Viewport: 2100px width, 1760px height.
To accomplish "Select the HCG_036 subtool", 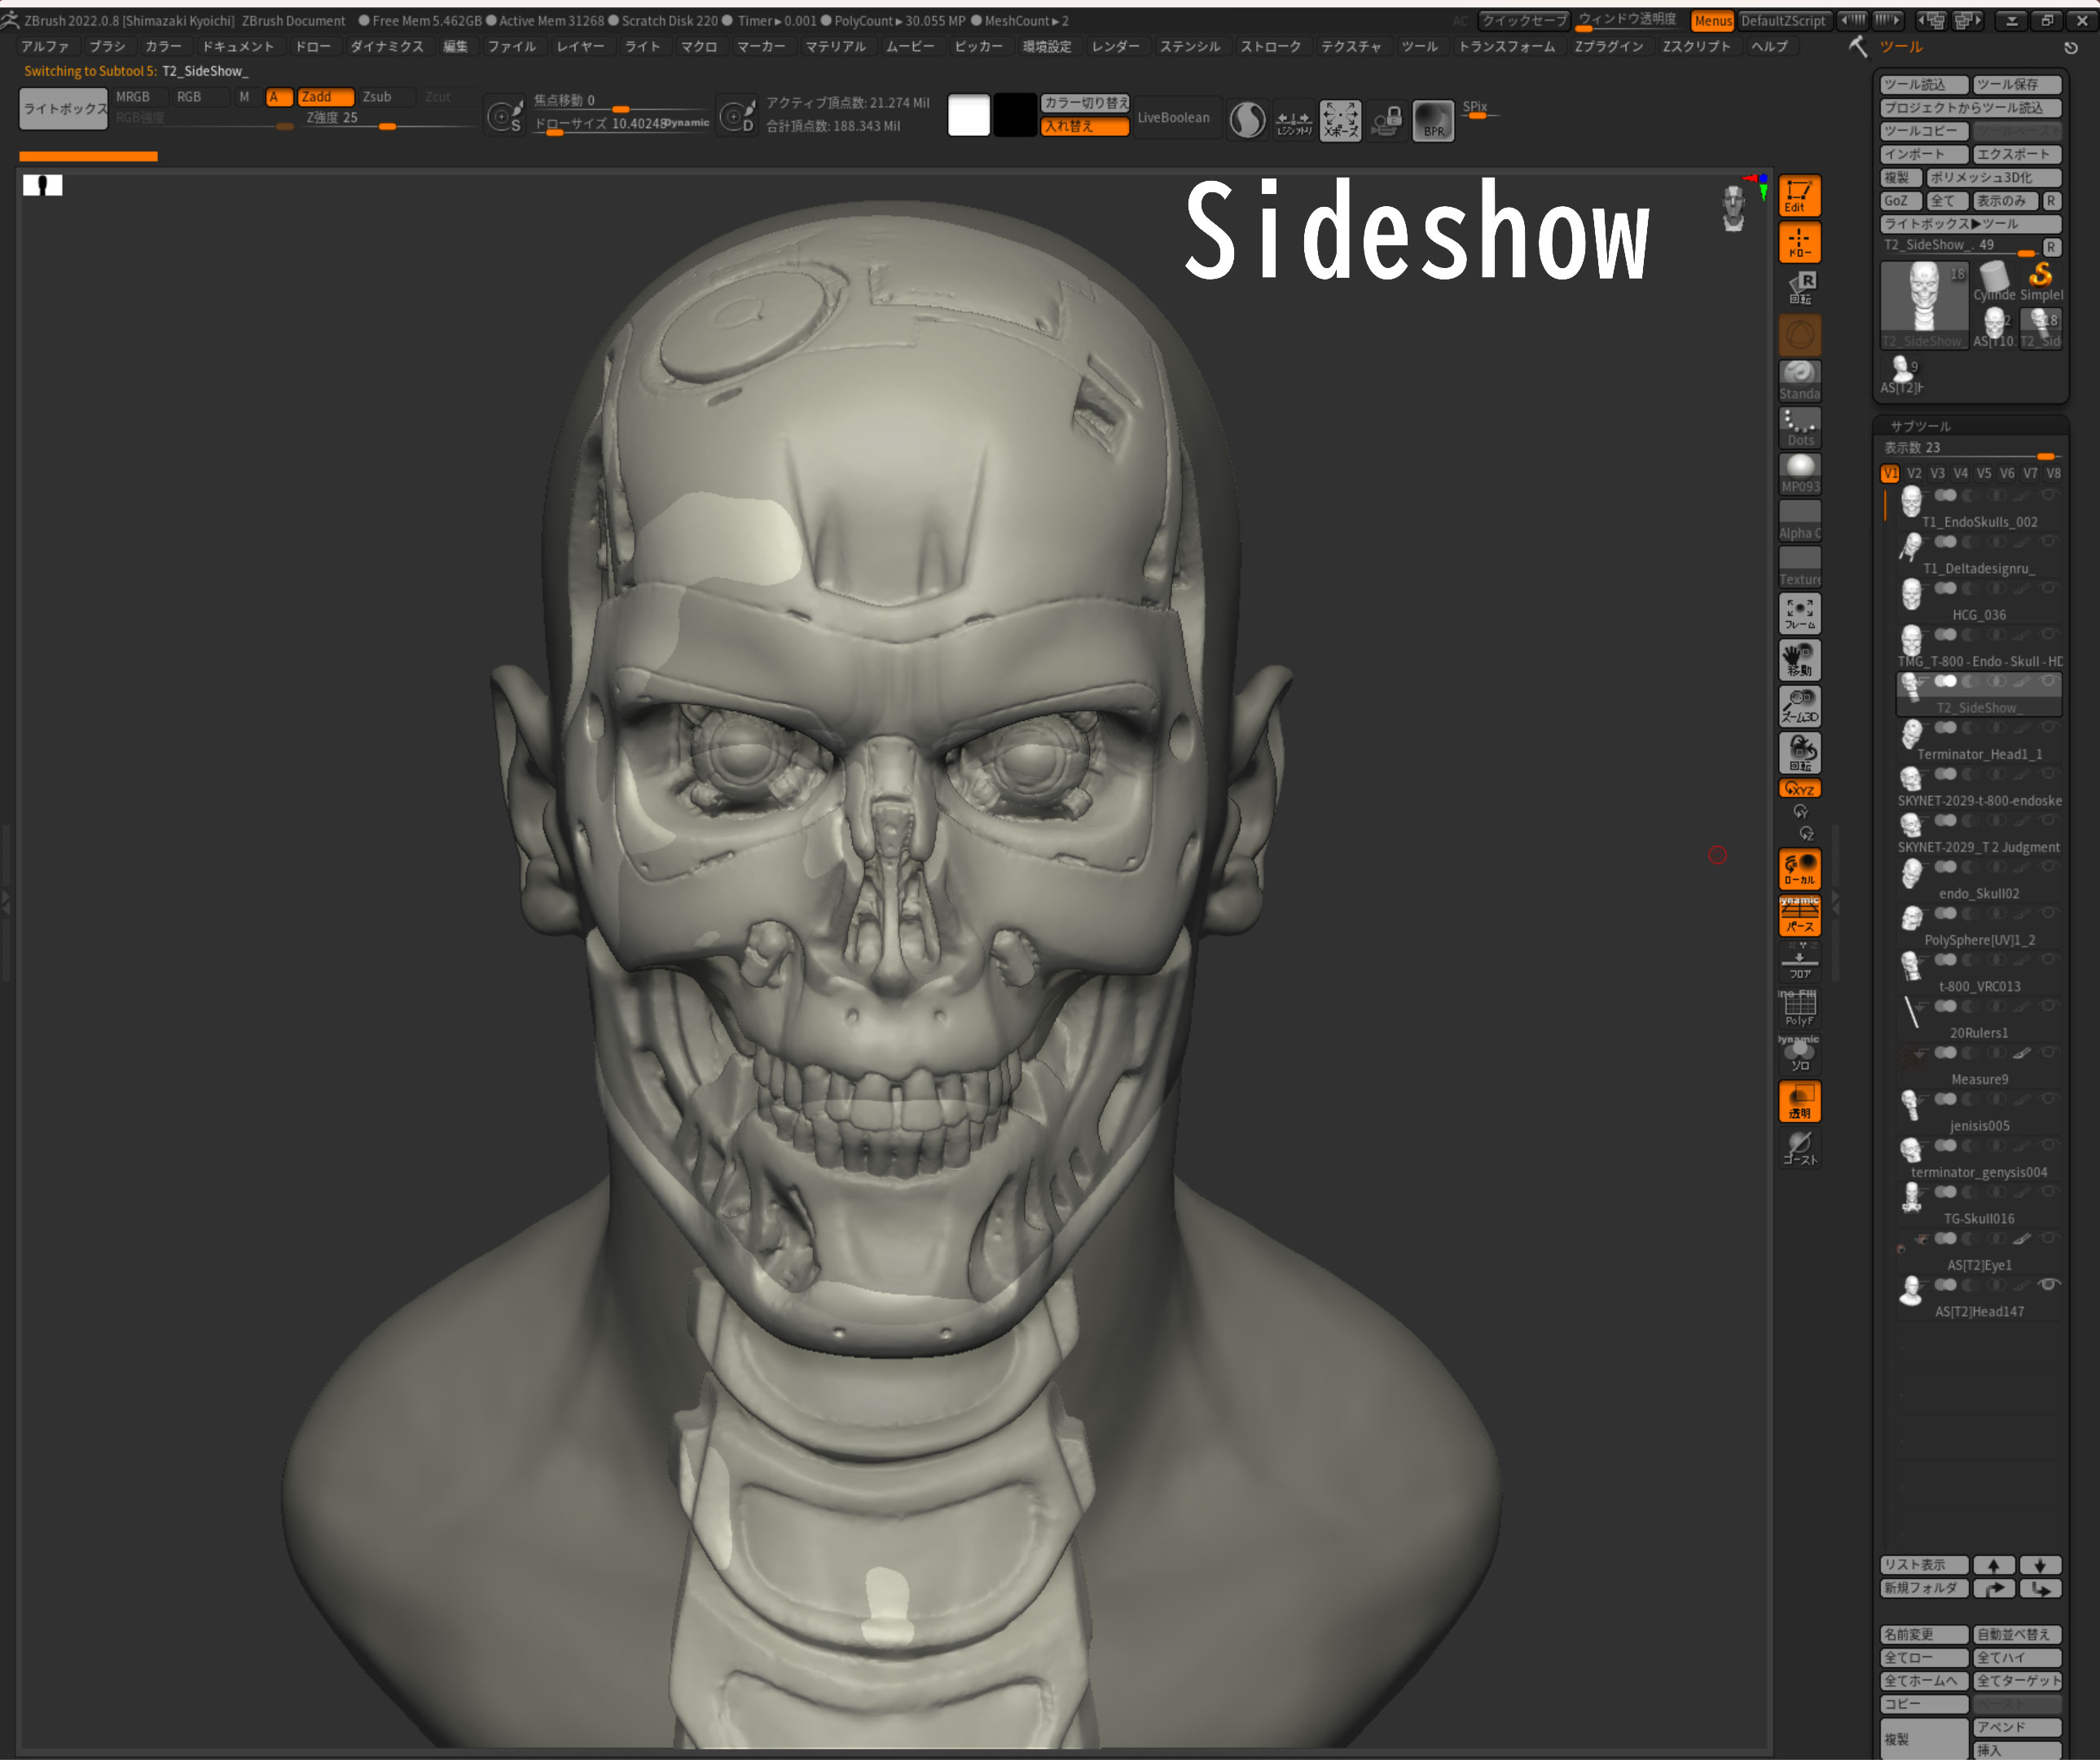I will [x=1978, y=601].
